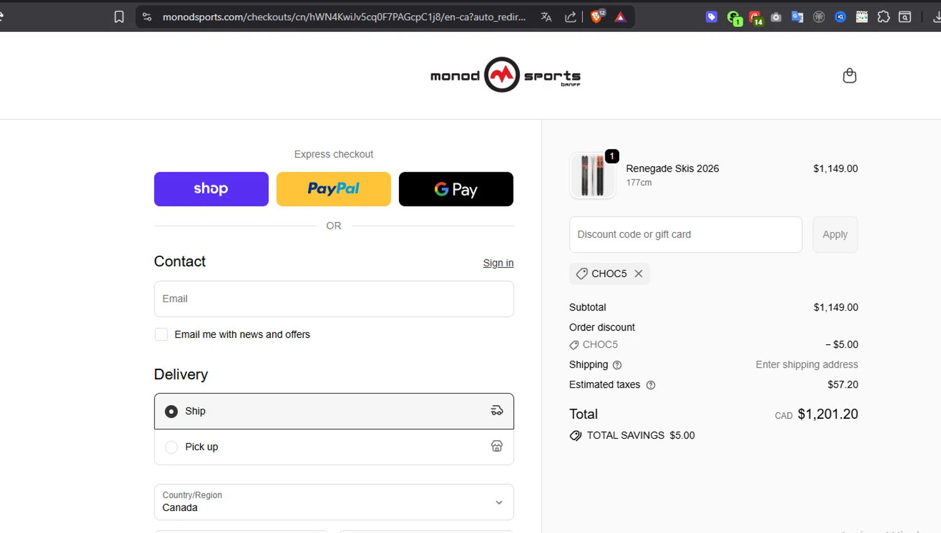Click the '177cm' ski size text

tap(639, 182)
